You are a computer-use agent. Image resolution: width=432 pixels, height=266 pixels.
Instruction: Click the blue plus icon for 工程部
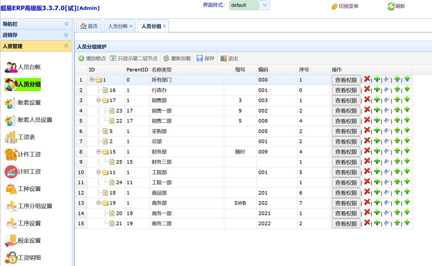point(386,172)
